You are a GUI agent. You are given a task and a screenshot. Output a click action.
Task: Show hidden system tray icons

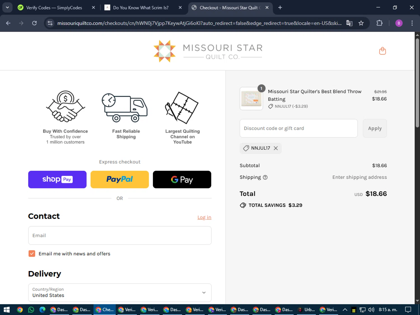[345, 310]
